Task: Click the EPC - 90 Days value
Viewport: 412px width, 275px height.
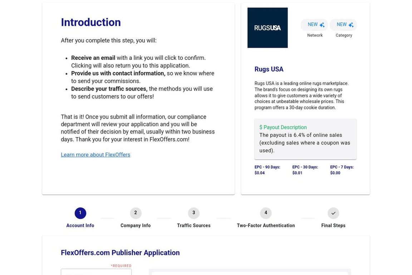Action: [260, 173]
